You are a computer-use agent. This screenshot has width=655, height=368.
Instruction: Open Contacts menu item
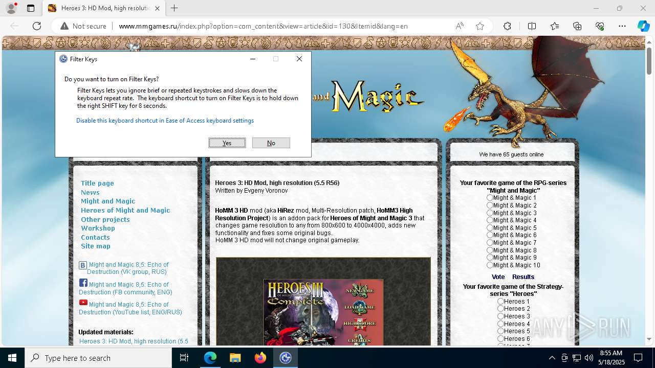(95, 237)
